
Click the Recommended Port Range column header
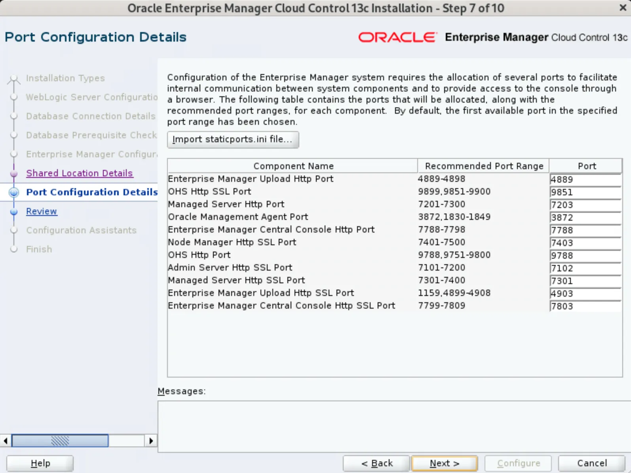point(484,166)
